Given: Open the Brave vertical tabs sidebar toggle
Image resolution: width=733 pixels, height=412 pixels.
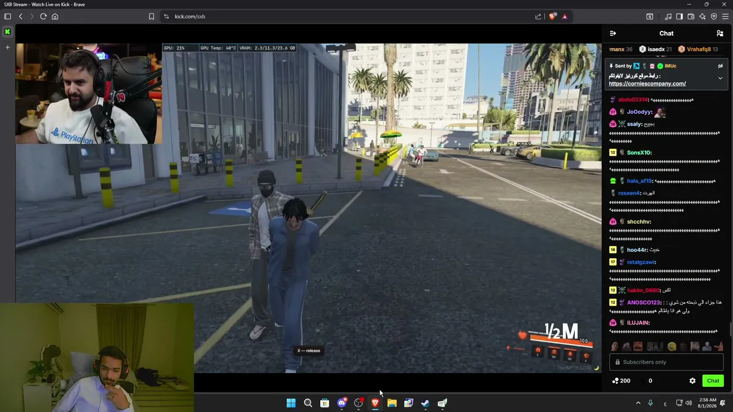Looking at the screenshot, I should (7, 17).
